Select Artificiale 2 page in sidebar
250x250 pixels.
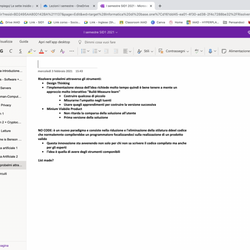[13, 157]
